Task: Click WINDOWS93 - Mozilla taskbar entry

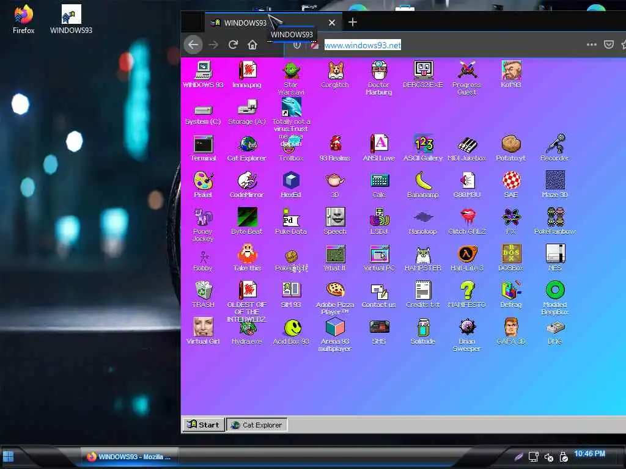Action: click(x=131, y=457)
